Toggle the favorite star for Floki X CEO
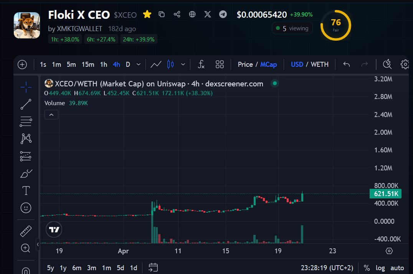This screenshot has height=274, width=413. point(147,14)
